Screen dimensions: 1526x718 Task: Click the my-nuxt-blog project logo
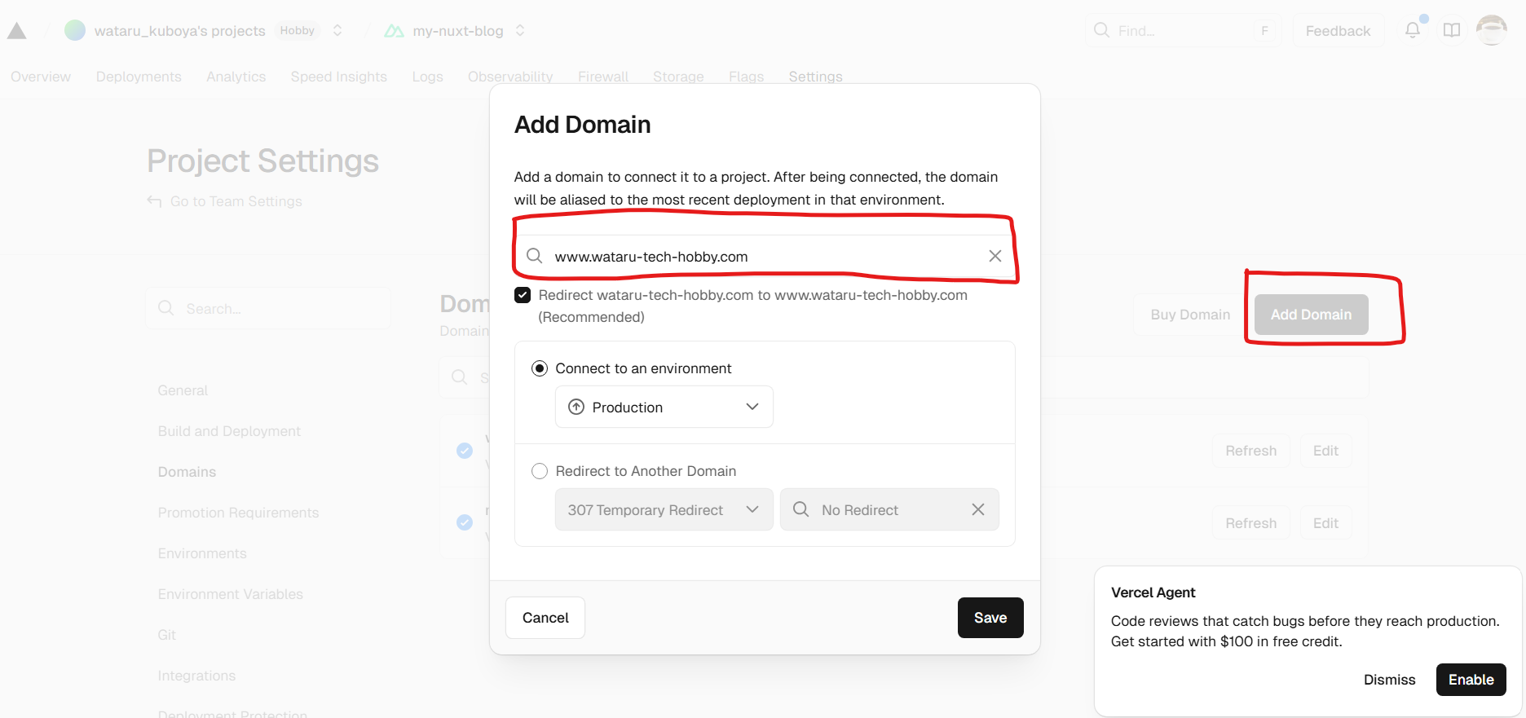(x=395, y=31)
